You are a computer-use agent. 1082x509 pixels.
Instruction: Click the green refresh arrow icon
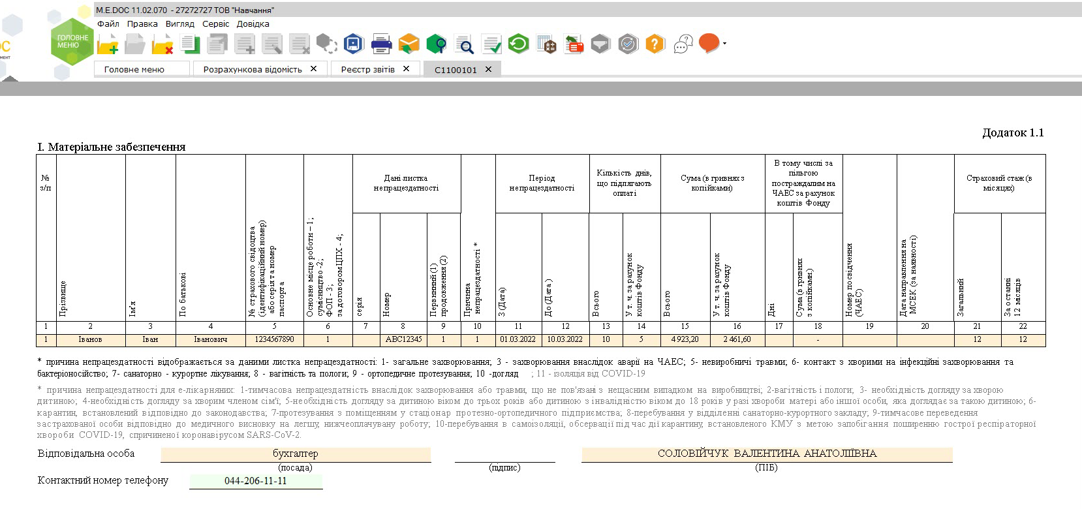518,44
